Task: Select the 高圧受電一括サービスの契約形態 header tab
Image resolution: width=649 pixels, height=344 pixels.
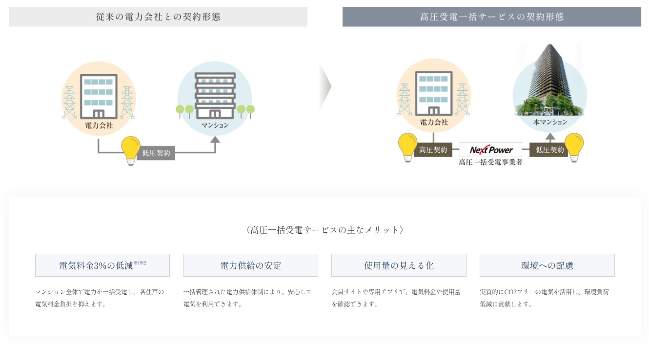Action: tap(492, 16)
